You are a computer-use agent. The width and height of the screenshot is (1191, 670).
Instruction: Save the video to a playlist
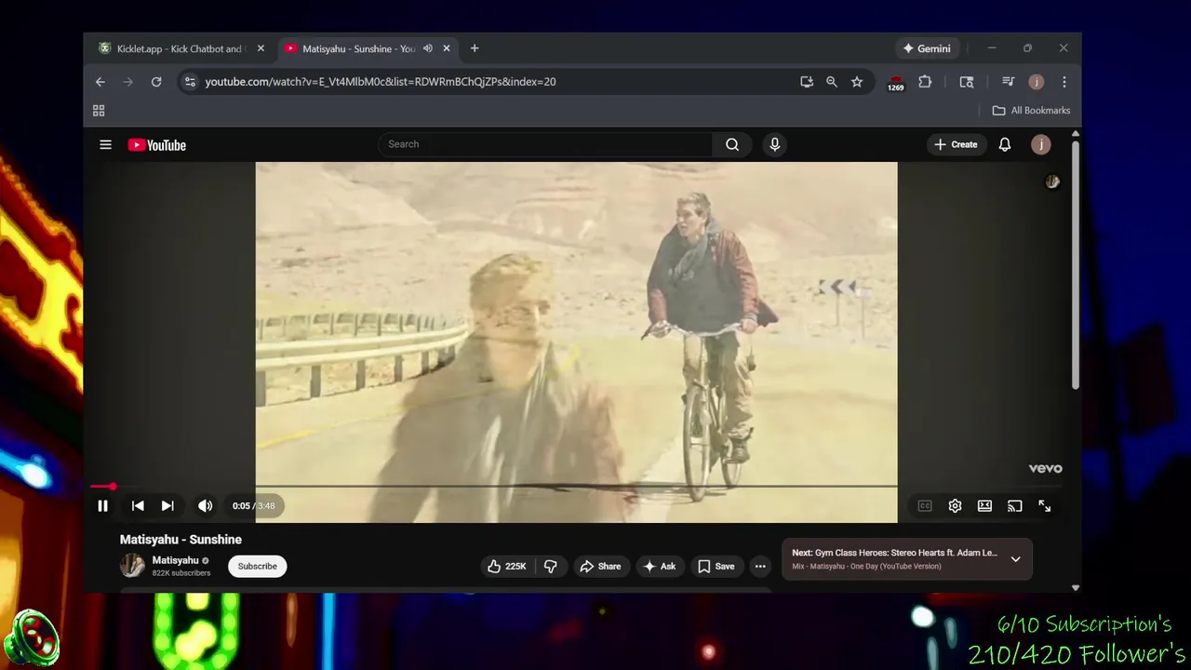coord(716,566)
